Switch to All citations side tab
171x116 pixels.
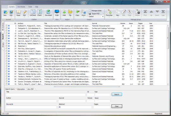click(3, 26)
